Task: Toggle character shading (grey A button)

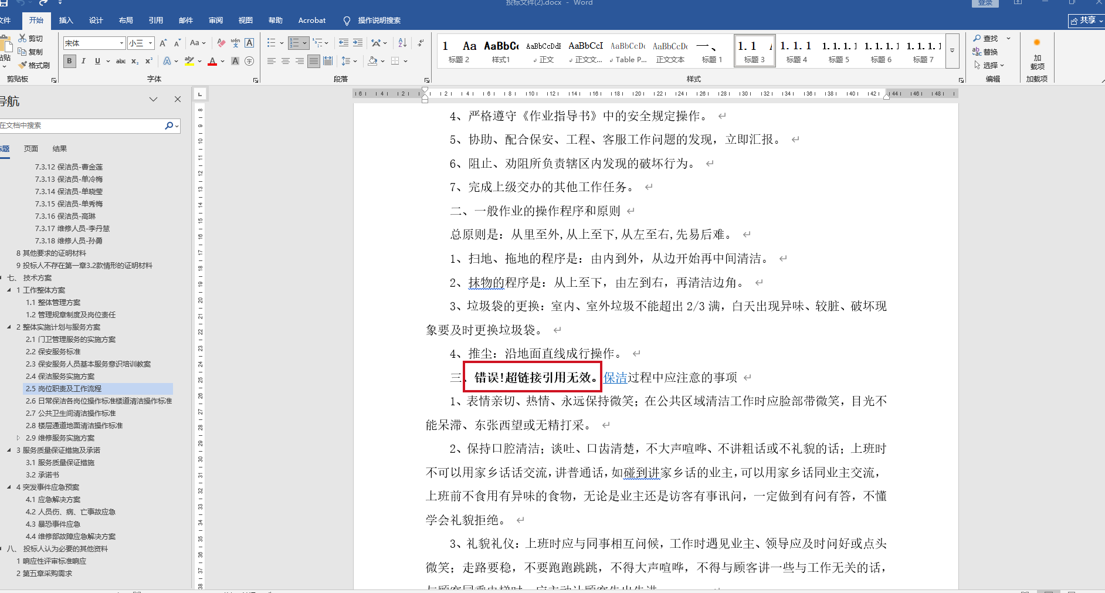Action: [235, 61]
